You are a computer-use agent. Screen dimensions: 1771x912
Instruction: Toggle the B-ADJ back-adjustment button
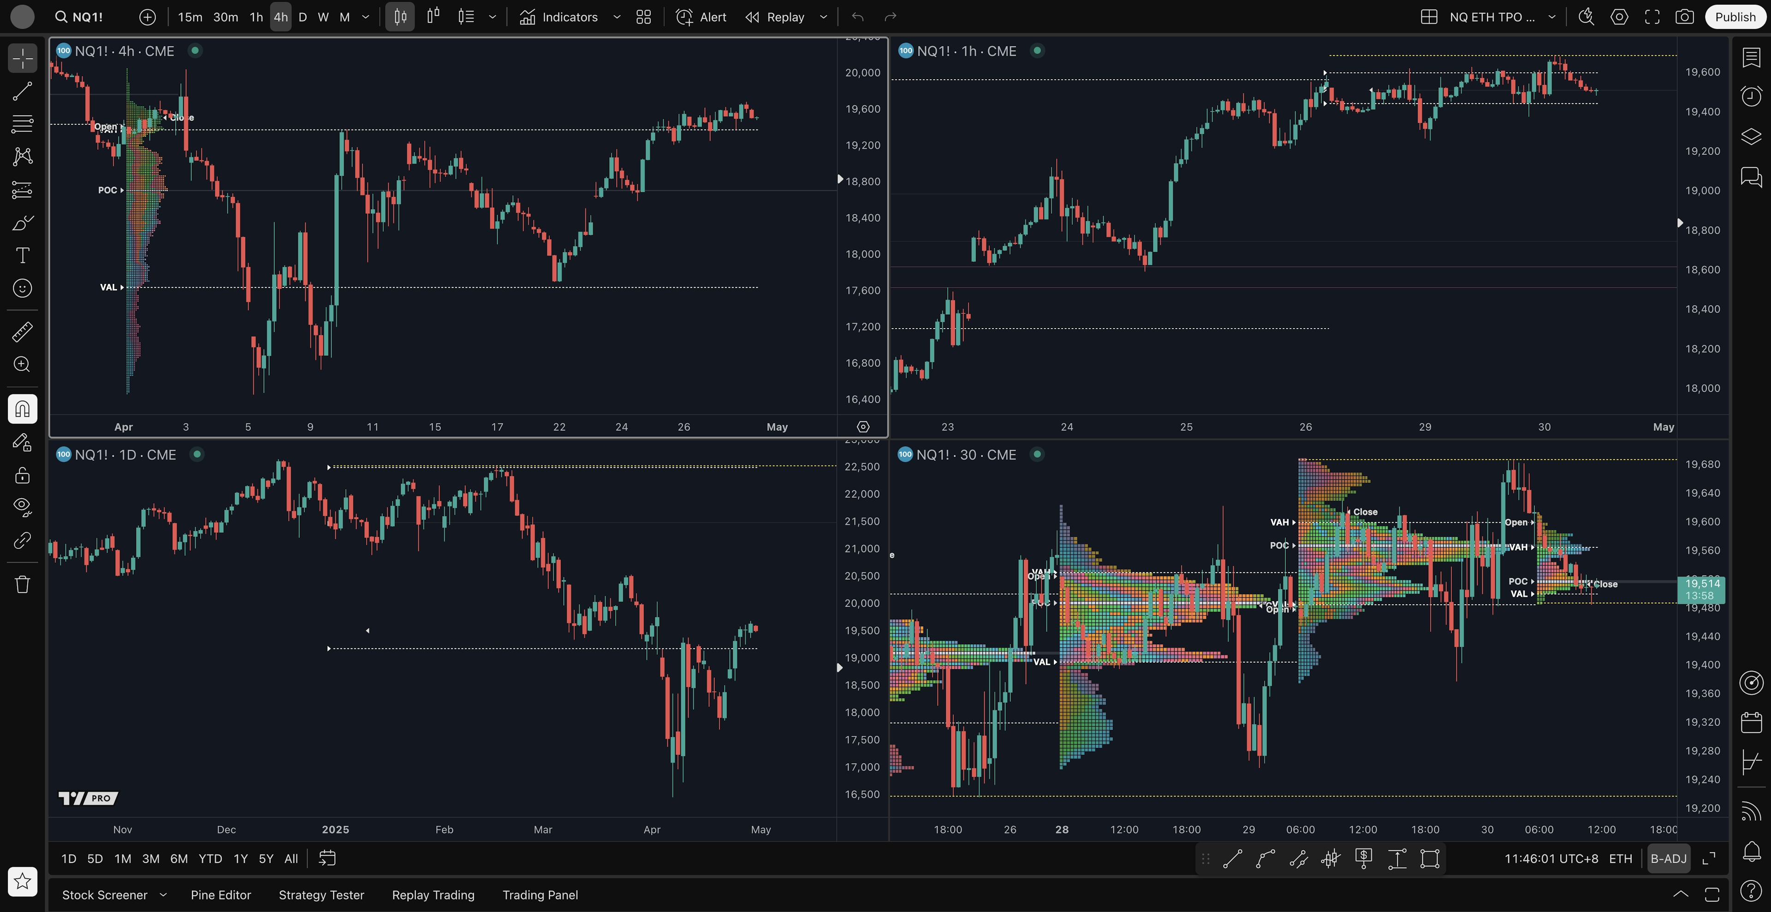1669,859
